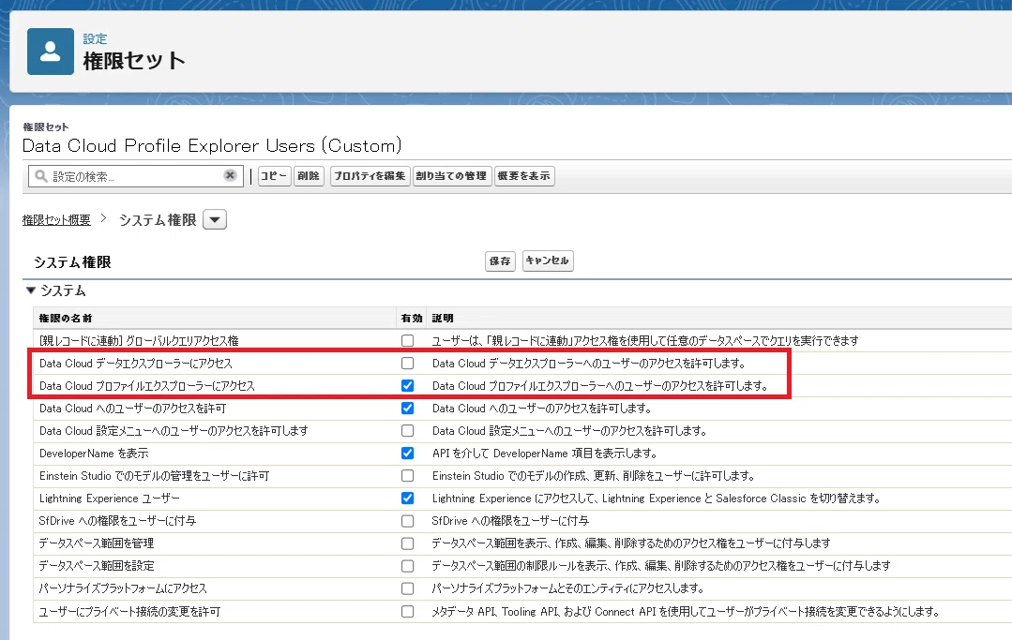Open 割り当ての管理
Image resolution: width=1012 pixels, height=640 pixels.
pyautogui.click(x=451, y=176)
